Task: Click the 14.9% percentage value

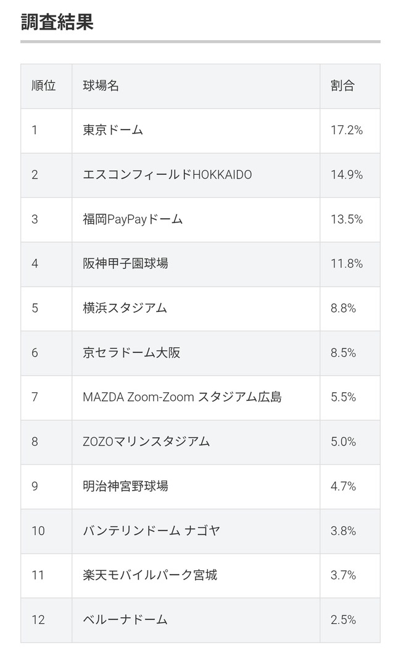Action: point(346,175)
